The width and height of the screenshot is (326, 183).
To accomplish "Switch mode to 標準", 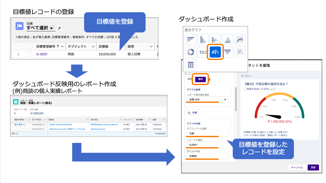I will click(x=190, y=79).
